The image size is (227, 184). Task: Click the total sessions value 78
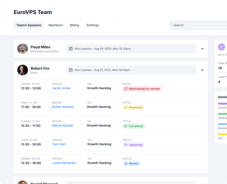[220, 68]
